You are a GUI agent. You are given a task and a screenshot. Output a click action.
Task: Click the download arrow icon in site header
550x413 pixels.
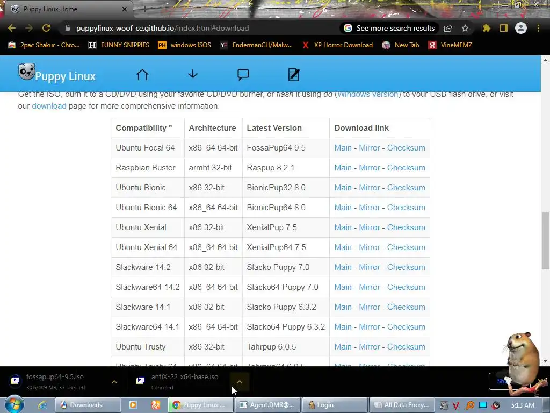point(193,74)
